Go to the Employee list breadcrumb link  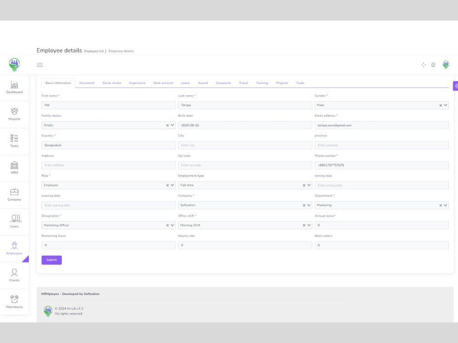pos(93,51)
